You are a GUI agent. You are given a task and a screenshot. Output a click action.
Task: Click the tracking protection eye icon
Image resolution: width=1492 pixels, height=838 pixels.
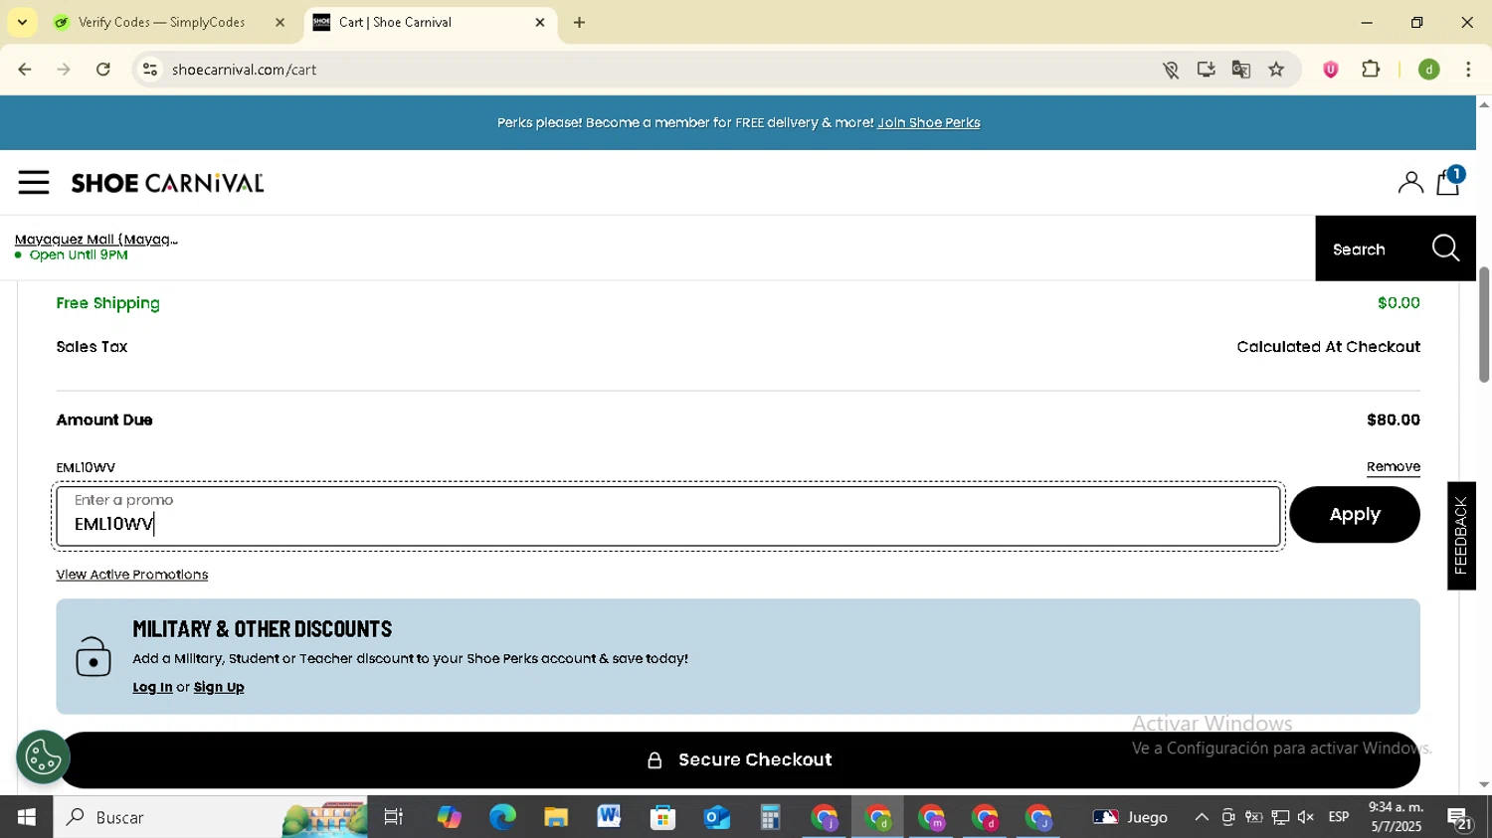tap(1171, 70)
